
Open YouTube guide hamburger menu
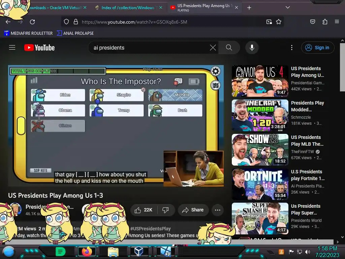click(x=12, y=48)
